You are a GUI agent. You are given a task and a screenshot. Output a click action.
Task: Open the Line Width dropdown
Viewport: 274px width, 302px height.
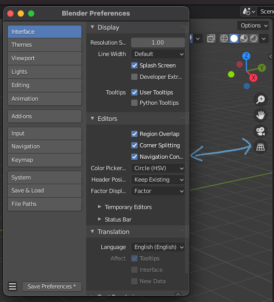[x=158, y=54]
